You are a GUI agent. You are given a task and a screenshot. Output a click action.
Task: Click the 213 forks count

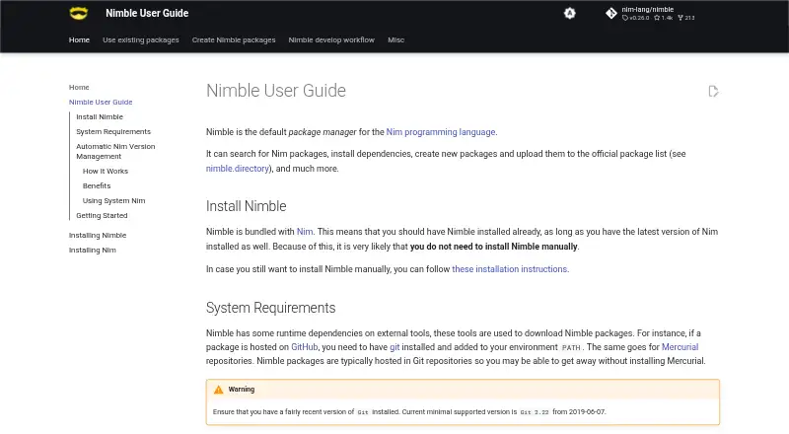tap(686, 18)
